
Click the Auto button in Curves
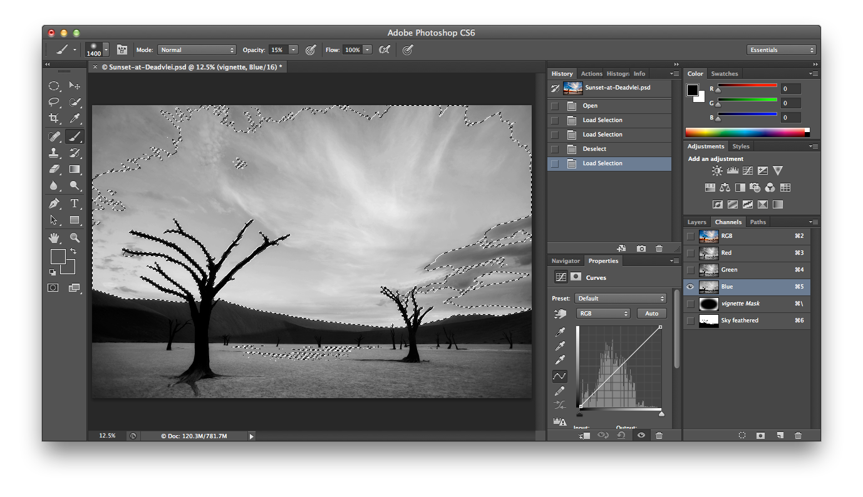point(652,313)
